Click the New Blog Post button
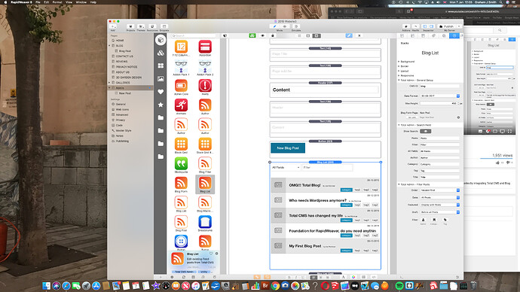This screenshot has width=520, height=292. click(x=288, y=148)
